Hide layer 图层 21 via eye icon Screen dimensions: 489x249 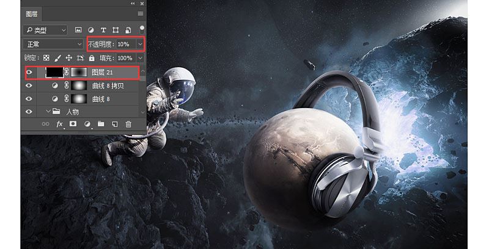coord(29,72)
